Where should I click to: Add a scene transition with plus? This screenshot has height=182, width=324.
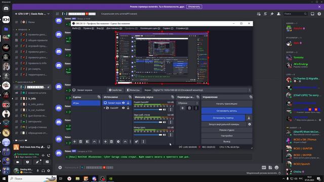(x=182, y=108)
